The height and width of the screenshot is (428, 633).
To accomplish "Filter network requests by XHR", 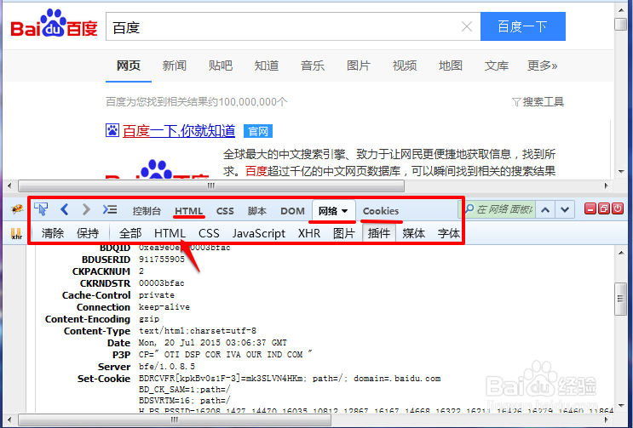I will pyautogui.click(x=308, y=233).
